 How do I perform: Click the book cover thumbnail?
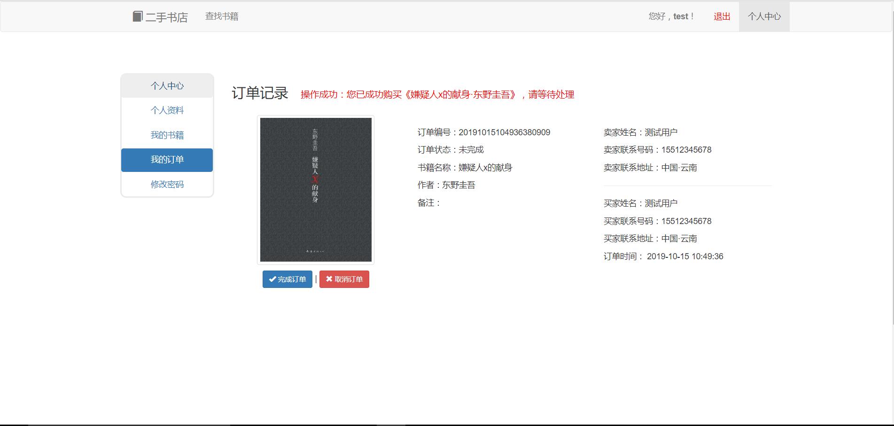pyautogui.click(x=316, y=190)
